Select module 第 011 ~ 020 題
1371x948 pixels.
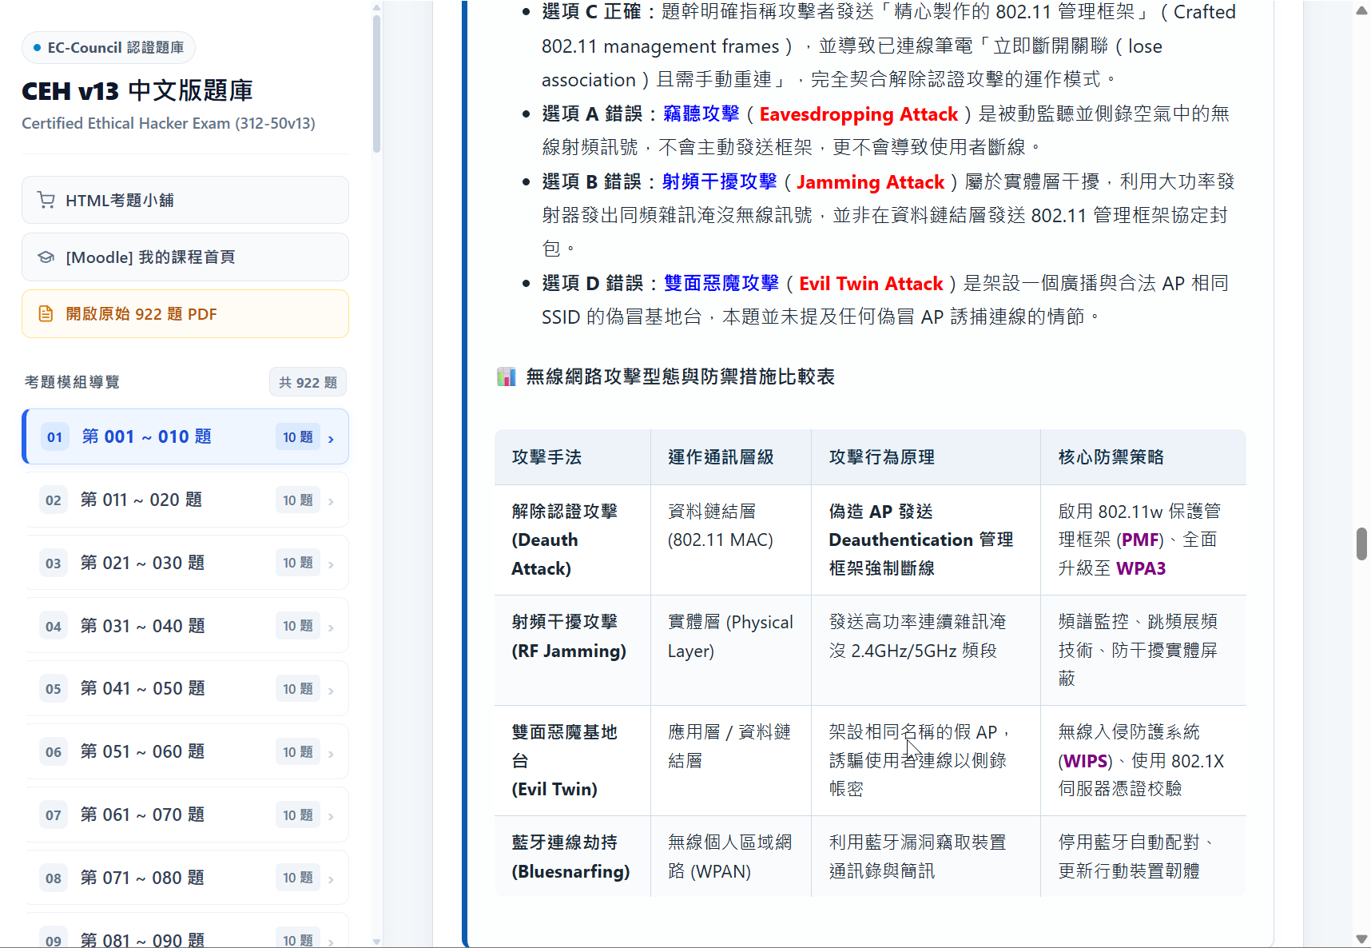pos(185,500)
